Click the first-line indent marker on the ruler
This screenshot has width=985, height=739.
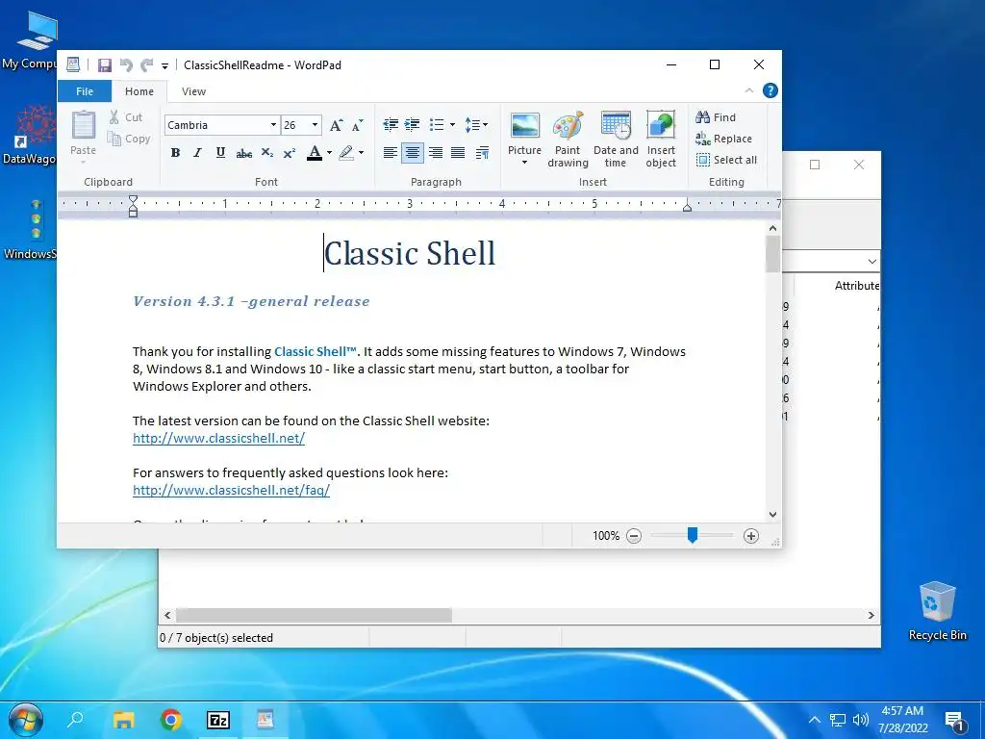tap(133, 200)
